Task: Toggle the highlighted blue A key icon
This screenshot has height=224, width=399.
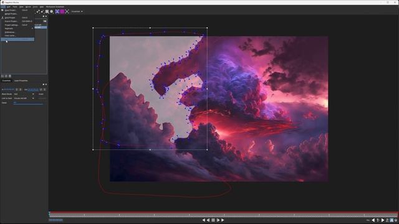Action: coord(392,220)
